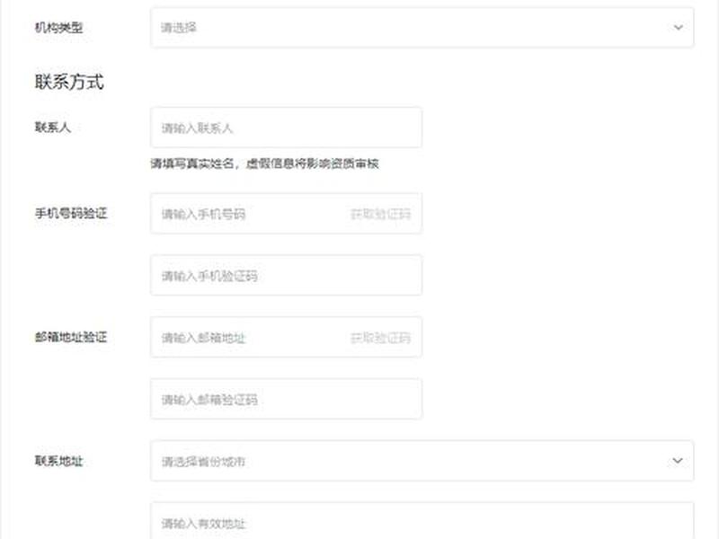Click the 机构类型 dropdown chevron arrow
The height and width of the screenshot is (539, 719).
(x=679, y=28)
